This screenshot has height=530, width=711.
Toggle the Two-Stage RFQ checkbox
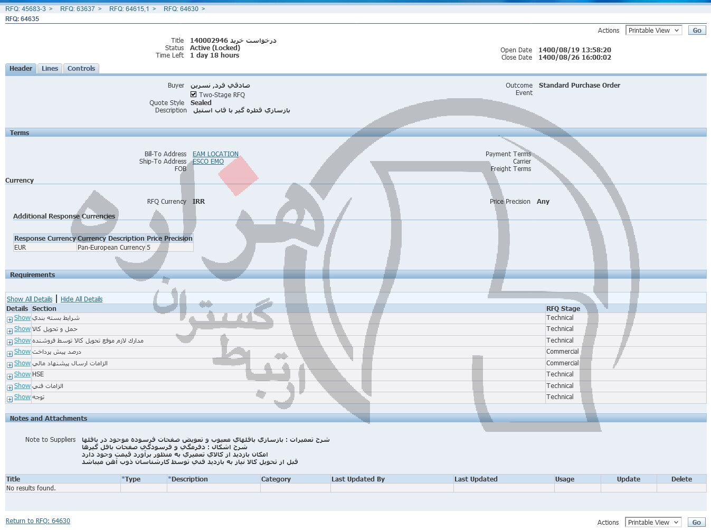click(x=194, y=94)
